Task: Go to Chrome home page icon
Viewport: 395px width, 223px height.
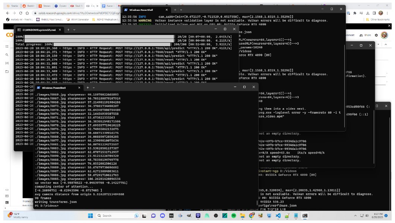Action: point(27,13)
